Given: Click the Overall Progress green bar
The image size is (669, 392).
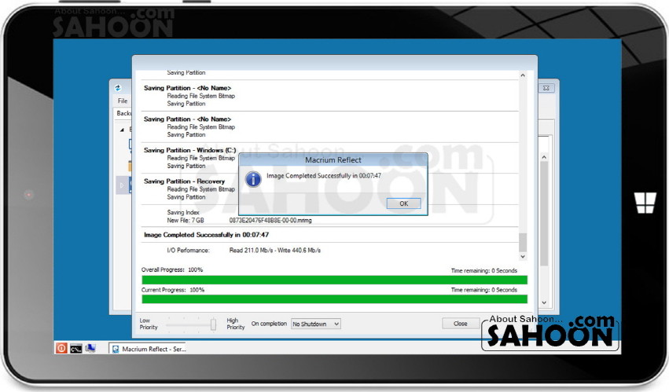Looking at the screenshot, I should (x=334, y=280).
